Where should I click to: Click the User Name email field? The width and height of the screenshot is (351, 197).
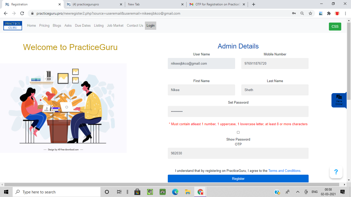201,63
